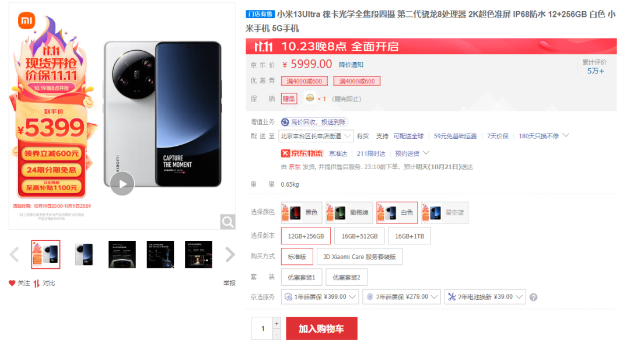This screenshot has width=630, height=343.
Task: Expand the 1年碎屏保 ¥399.00 dropdown
Action: click(320, 297)
